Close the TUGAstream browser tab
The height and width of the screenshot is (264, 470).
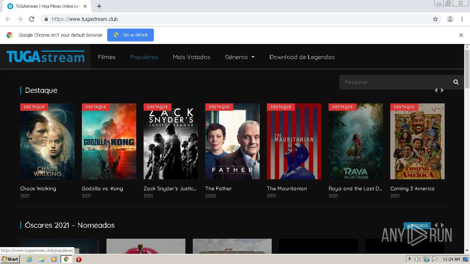[85, 6]
